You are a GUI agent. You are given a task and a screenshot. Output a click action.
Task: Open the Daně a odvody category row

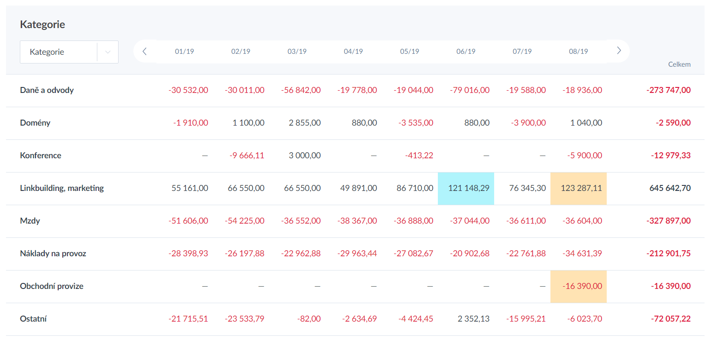point(47,90)
